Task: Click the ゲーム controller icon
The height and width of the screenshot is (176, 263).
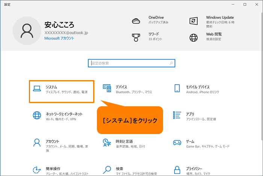Action: coord(177,143)
